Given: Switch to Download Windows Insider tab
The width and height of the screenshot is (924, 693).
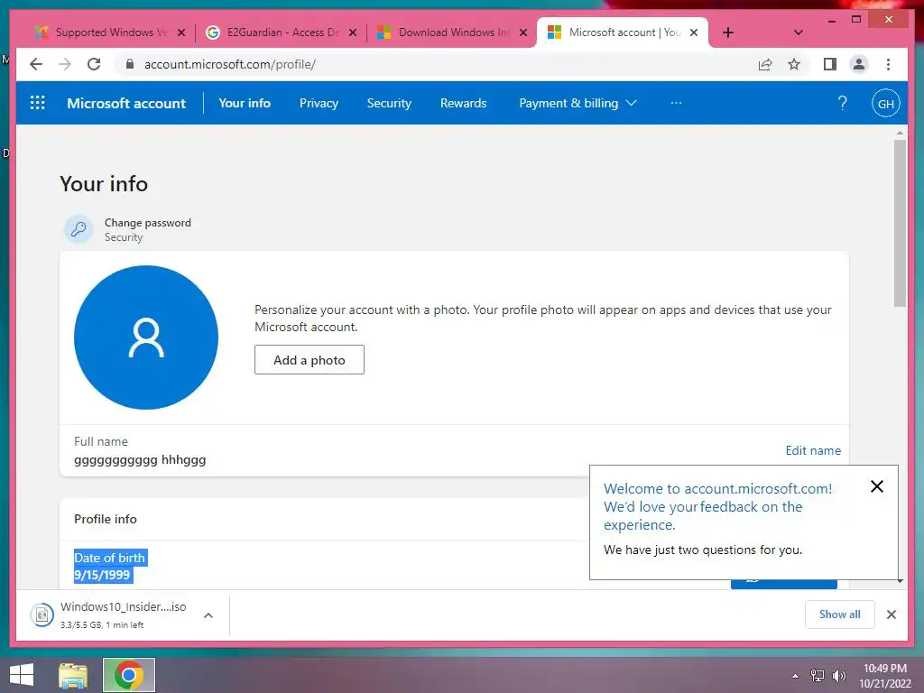Looking at the screenshot, I should coord(454,32).
